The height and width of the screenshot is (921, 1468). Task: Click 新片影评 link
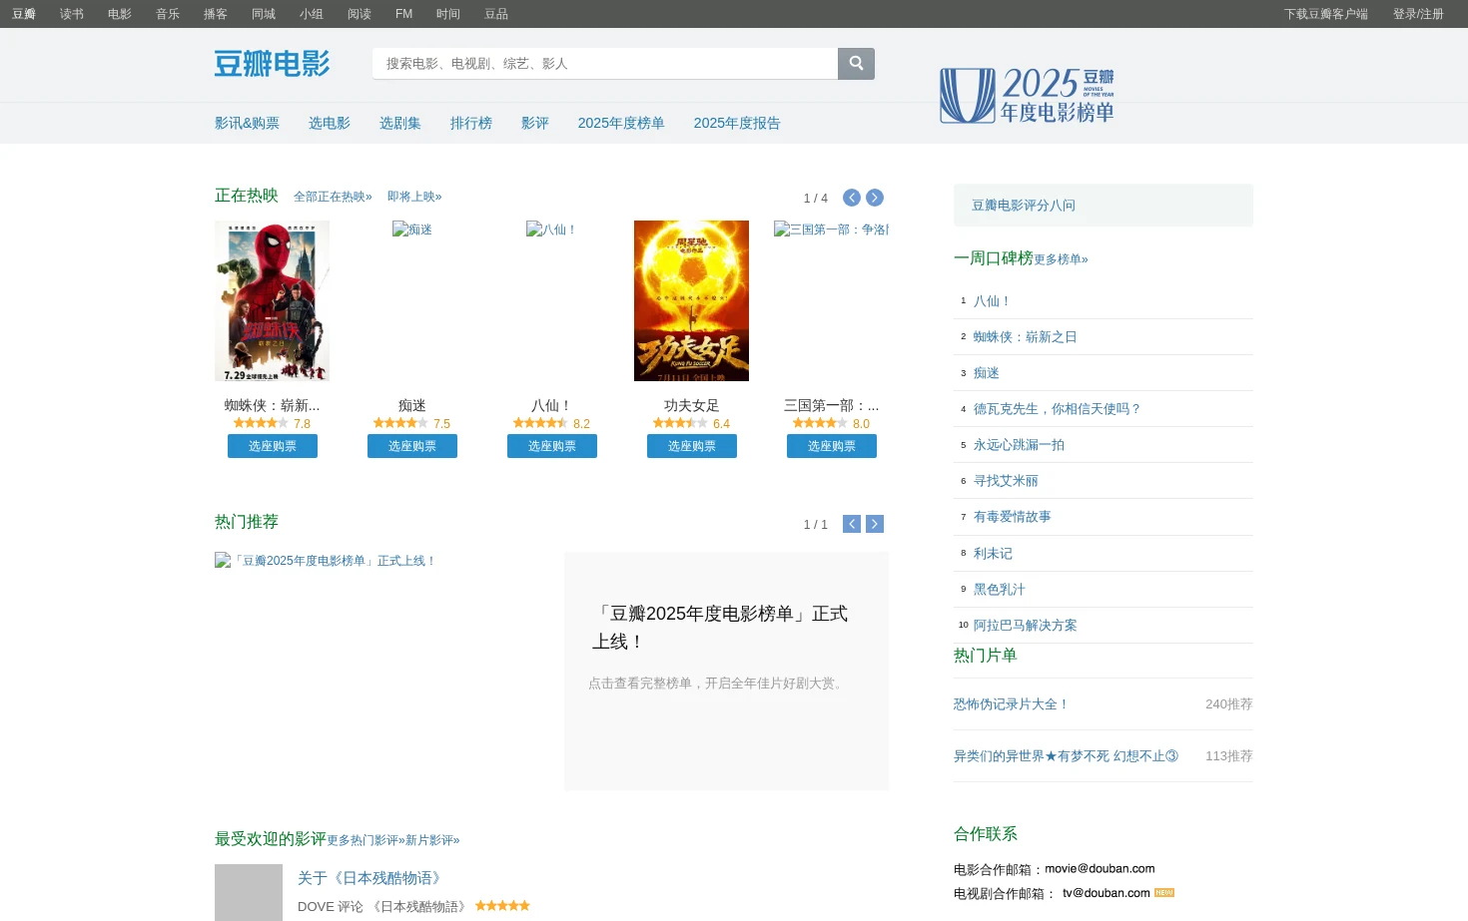click(432, 840)
